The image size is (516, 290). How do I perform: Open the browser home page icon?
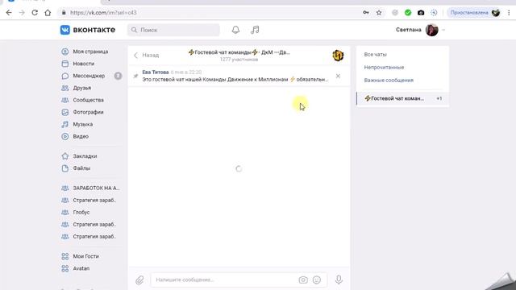48,13
